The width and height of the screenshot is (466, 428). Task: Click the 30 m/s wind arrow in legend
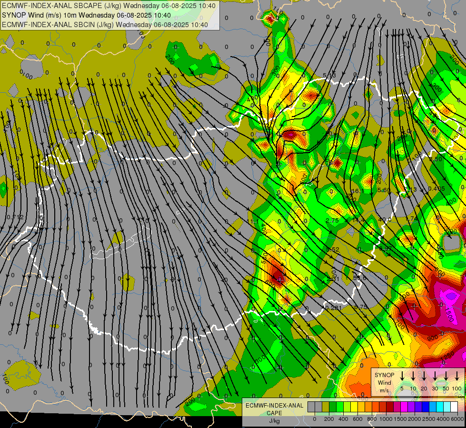tap(435, 376)
